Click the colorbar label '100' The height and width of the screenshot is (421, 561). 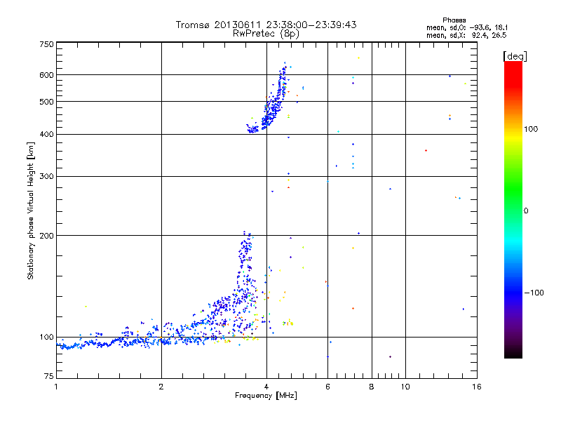531,129
